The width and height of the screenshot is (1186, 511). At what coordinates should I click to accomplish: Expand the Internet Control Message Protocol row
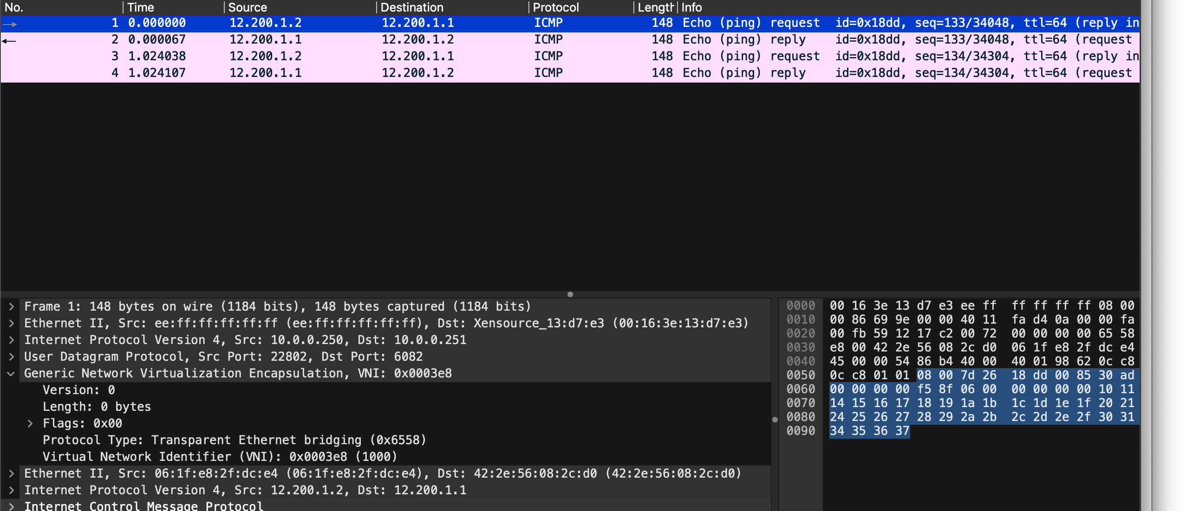pos(11,506)
